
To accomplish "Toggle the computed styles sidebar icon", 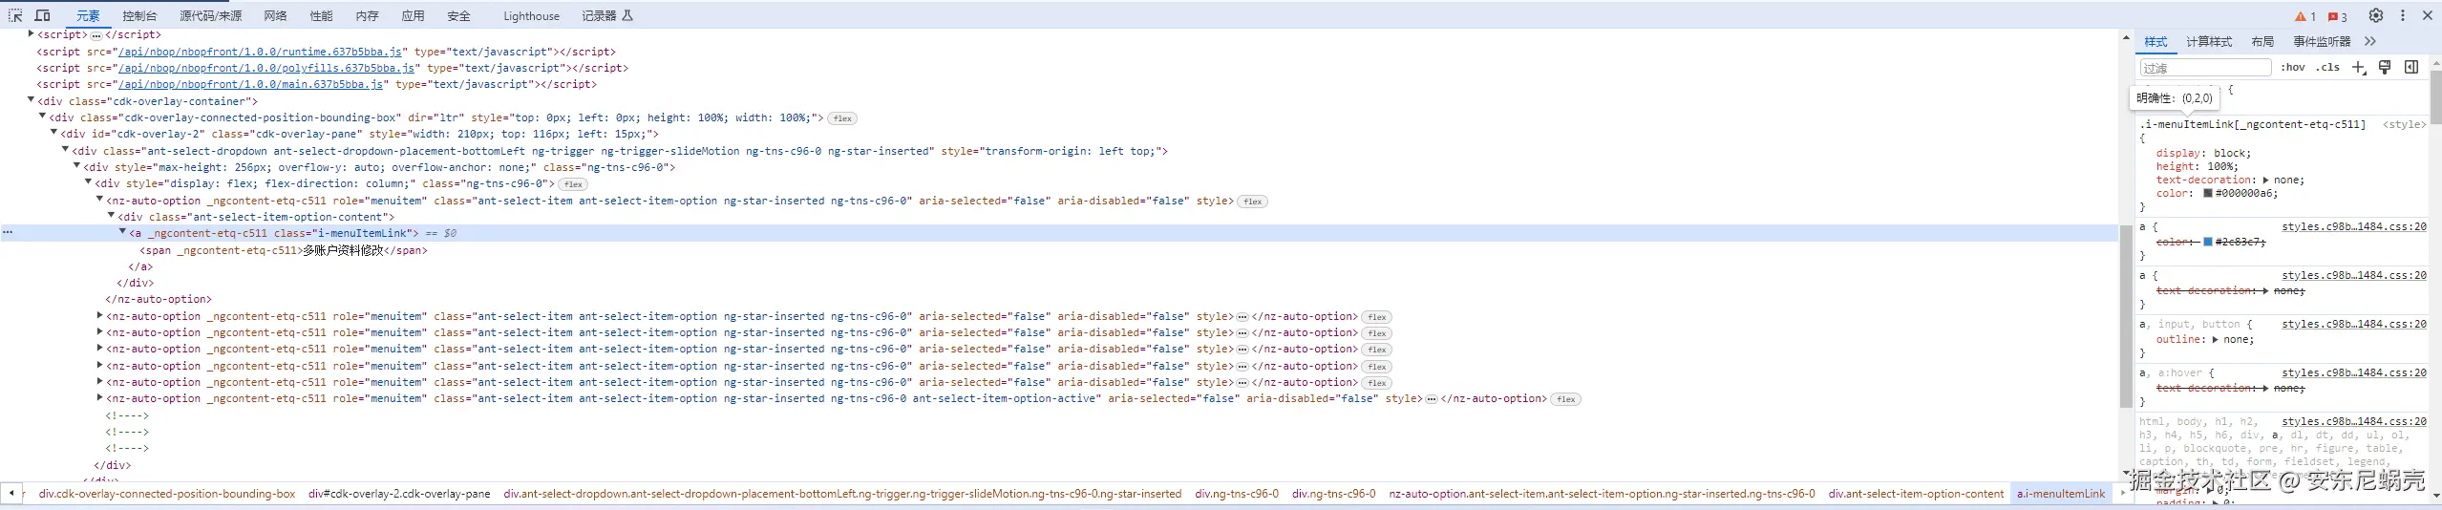I will [2411, 67].
